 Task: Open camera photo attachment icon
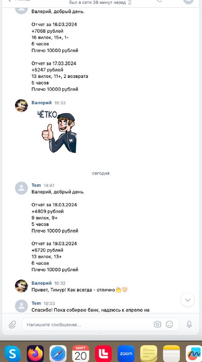tap(157, 324)
